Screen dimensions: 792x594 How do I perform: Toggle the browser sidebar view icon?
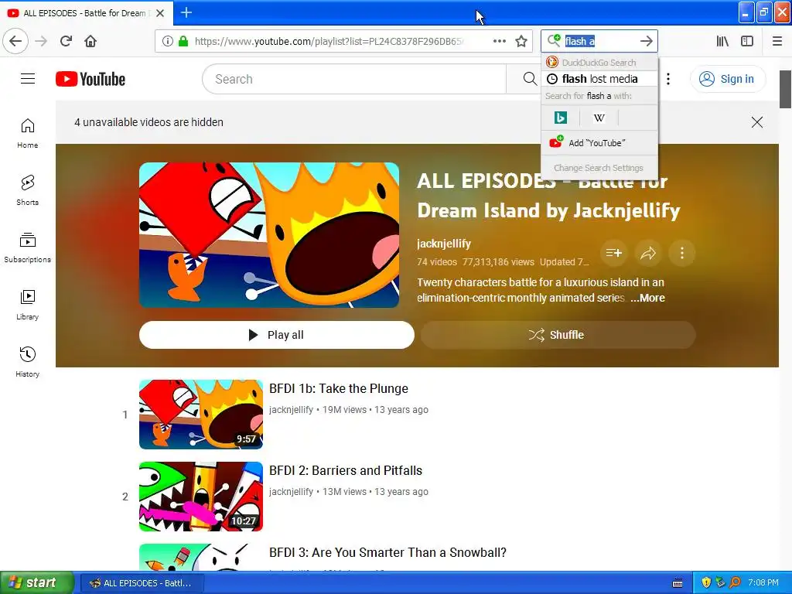747,41
